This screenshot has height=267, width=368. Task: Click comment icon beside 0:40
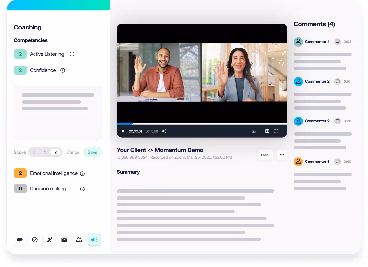(338, 162)
